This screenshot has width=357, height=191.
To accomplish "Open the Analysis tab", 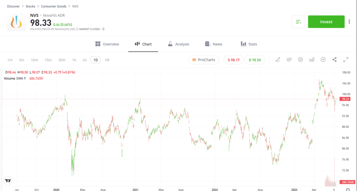I will point(178,44).
